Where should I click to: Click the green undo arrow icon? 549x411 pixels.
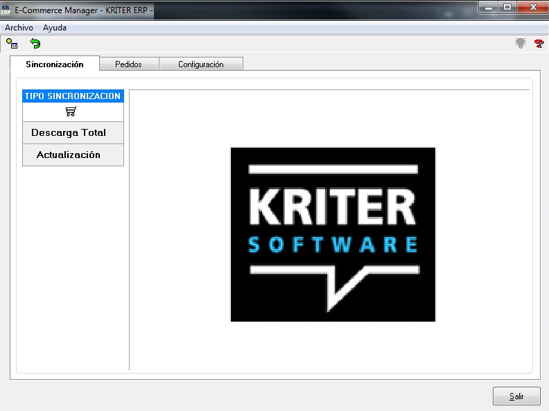(x=35, y=44)
